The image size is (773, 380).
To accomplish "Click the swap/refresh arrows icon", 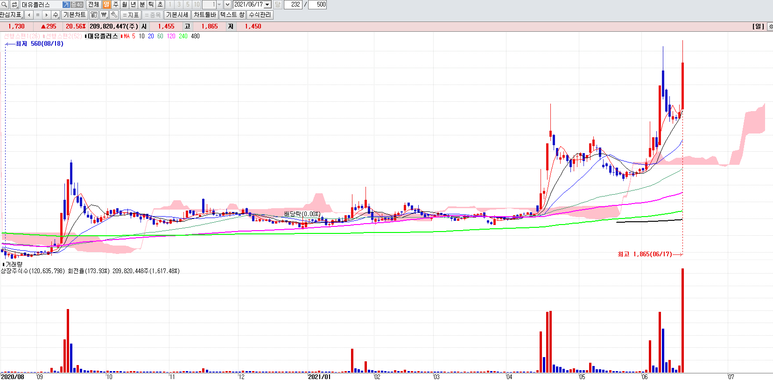I will [x=14, y=5].
